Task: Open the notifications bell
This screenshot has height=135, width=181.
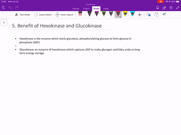Action: 158,7
